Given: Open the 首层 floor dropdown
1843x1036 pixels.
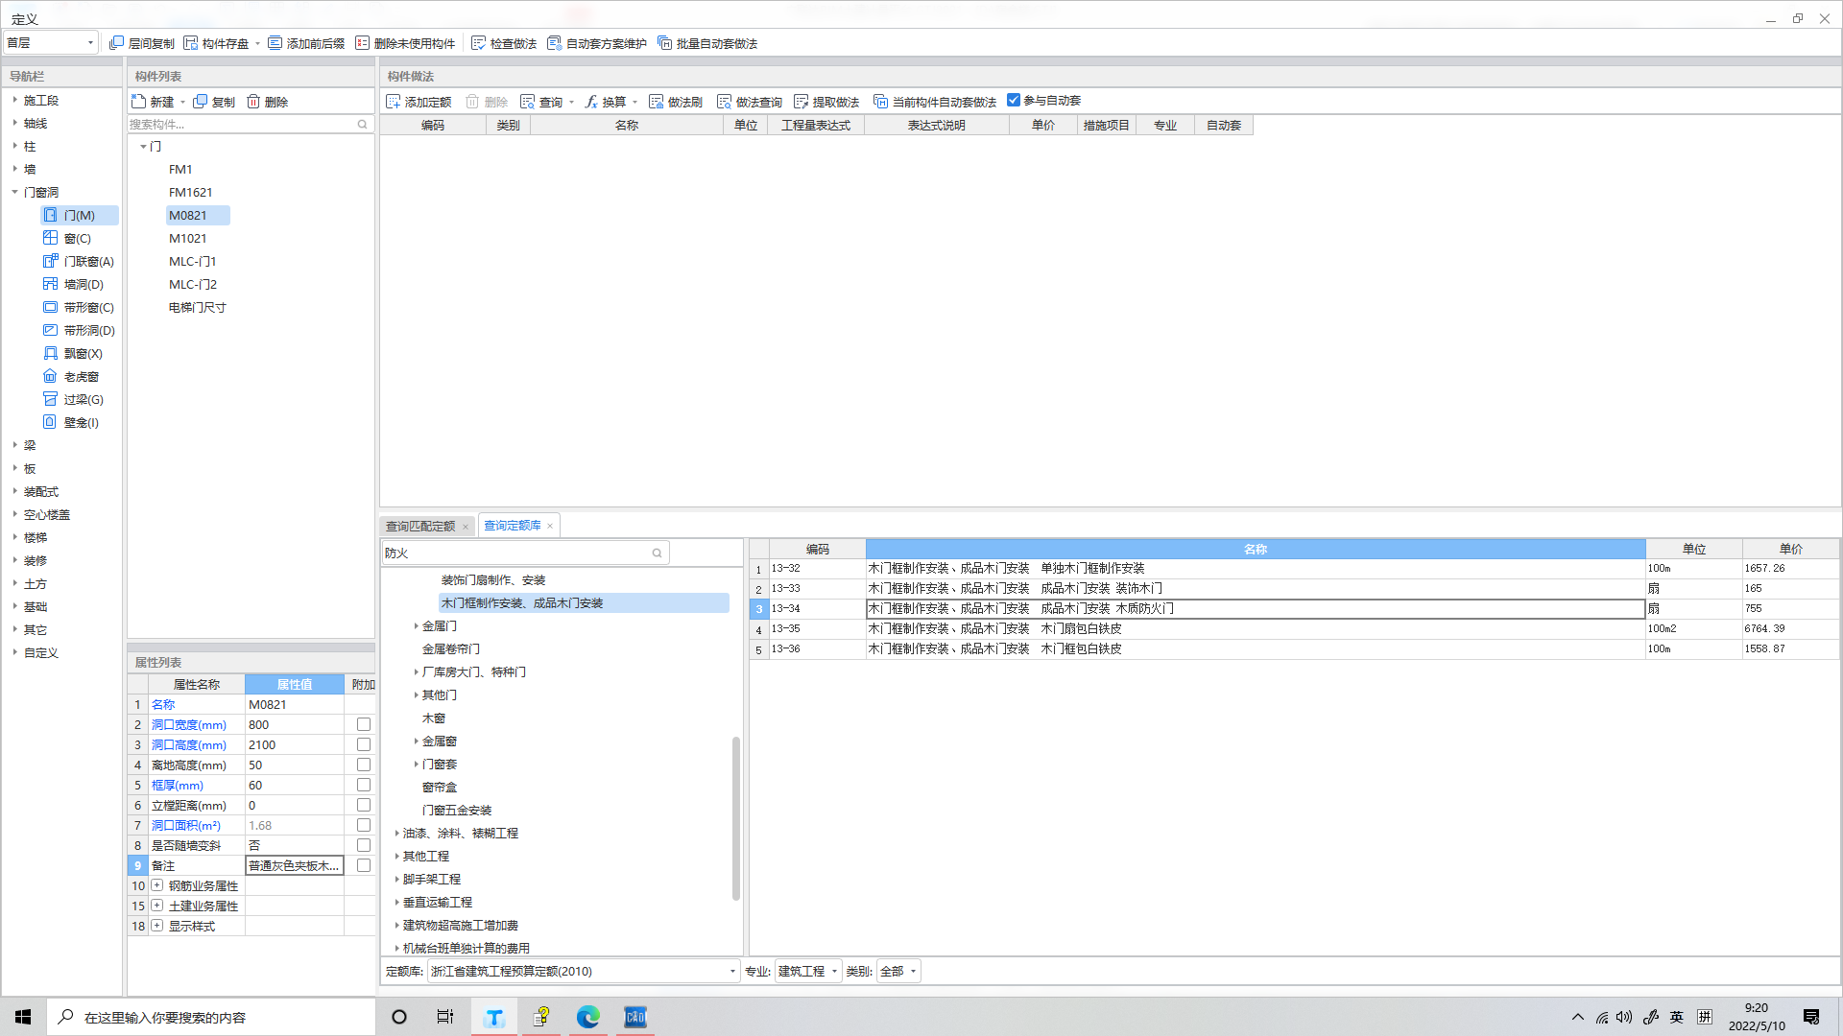Looking at the screenshot, I should click(x=52, y=42).
